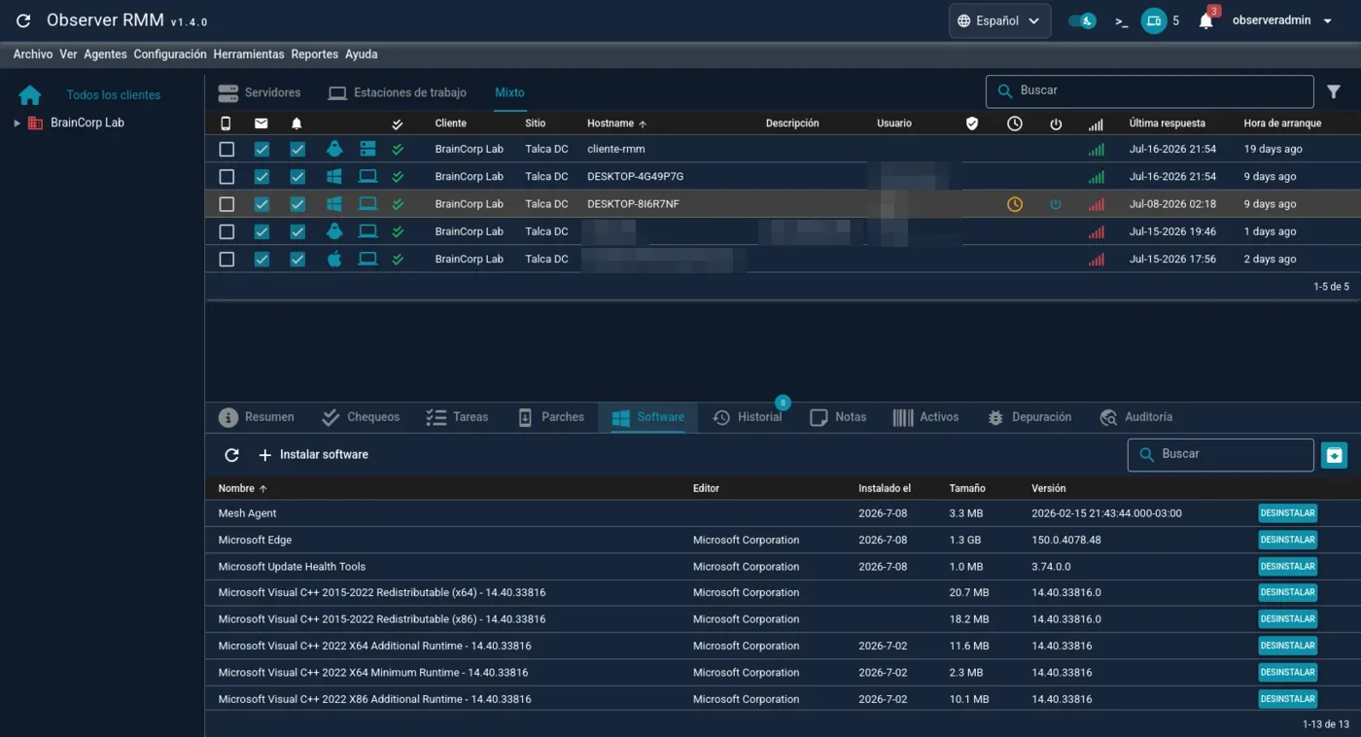The height and width of the screenshot is (737, 1361).
Task: Toggle the dark mode switch in header
Action: [1081, 20]
